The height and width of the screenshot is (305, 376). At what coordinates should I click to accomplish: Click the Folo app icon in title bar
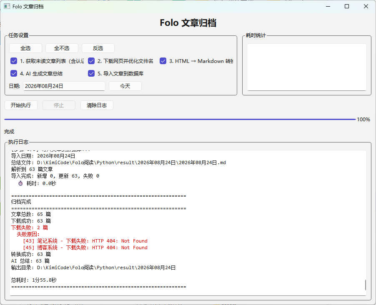[x=7, y=7]
